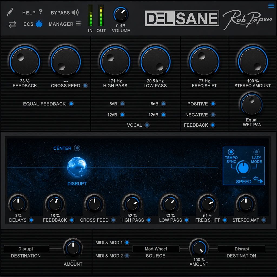Click the speed direction arrows icon
The width and height of the screenshot is (277, 277).
(258, 180)
